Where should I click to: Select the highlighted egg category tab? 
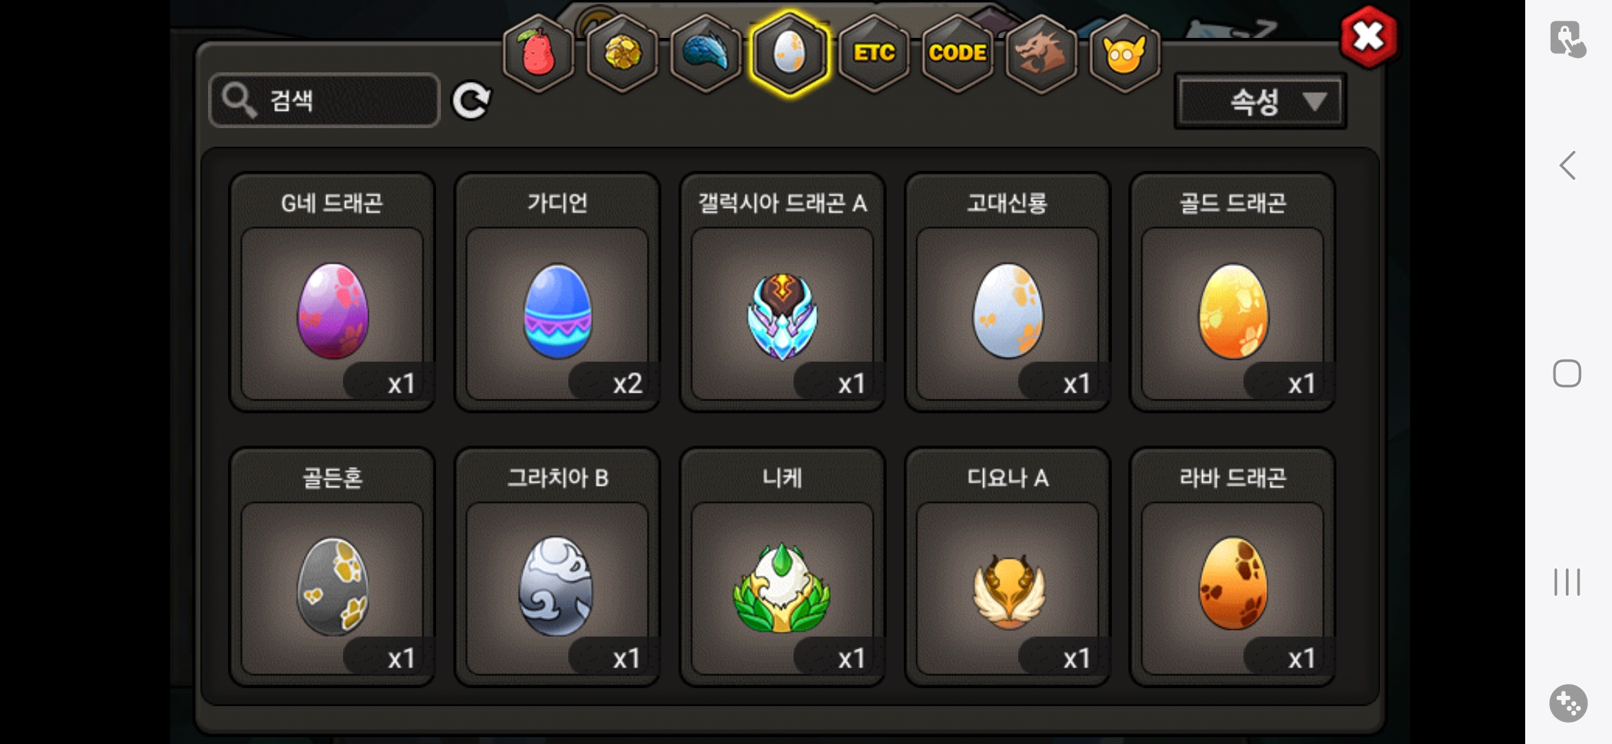point(789,53)
